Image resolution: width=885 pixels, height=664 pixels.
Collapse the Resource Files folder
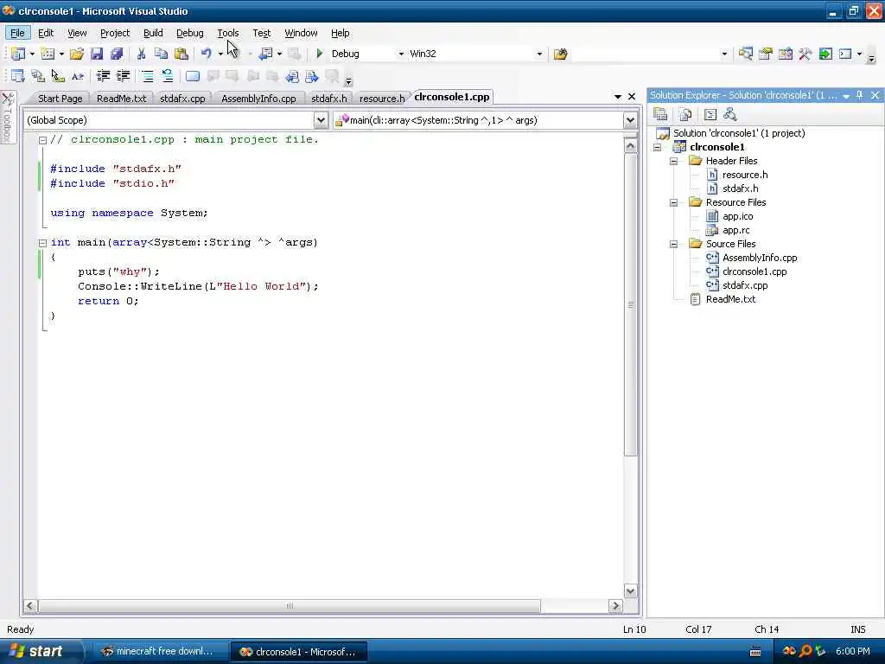(673, 202)
